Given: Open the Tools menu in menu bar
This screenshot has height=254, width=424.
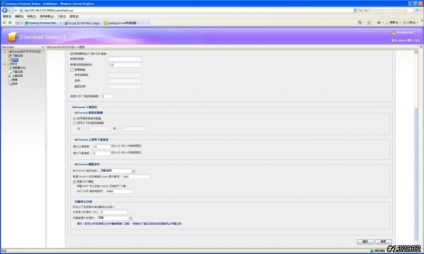Looking at the screenshot, I should 62,17.
